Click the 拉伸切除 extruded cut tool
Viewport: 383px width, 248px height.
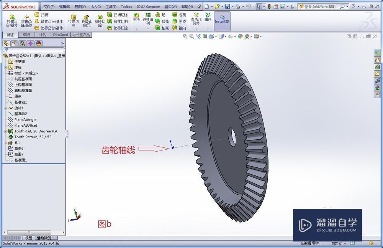[73, 21]
